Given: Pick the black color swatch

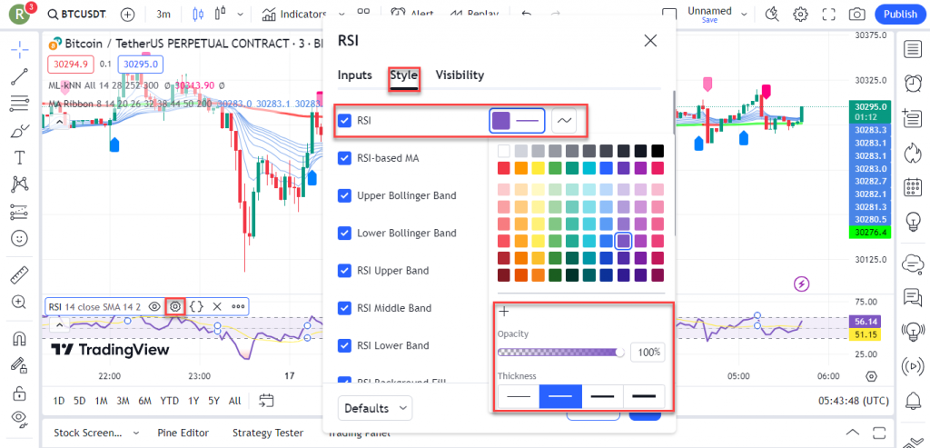Looking at the screenshot, I should point(658,151).
